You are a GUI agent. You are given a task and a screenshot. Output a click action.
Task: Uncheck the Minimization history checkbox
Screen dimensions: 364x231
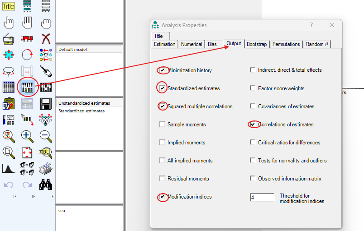point(162,70)
